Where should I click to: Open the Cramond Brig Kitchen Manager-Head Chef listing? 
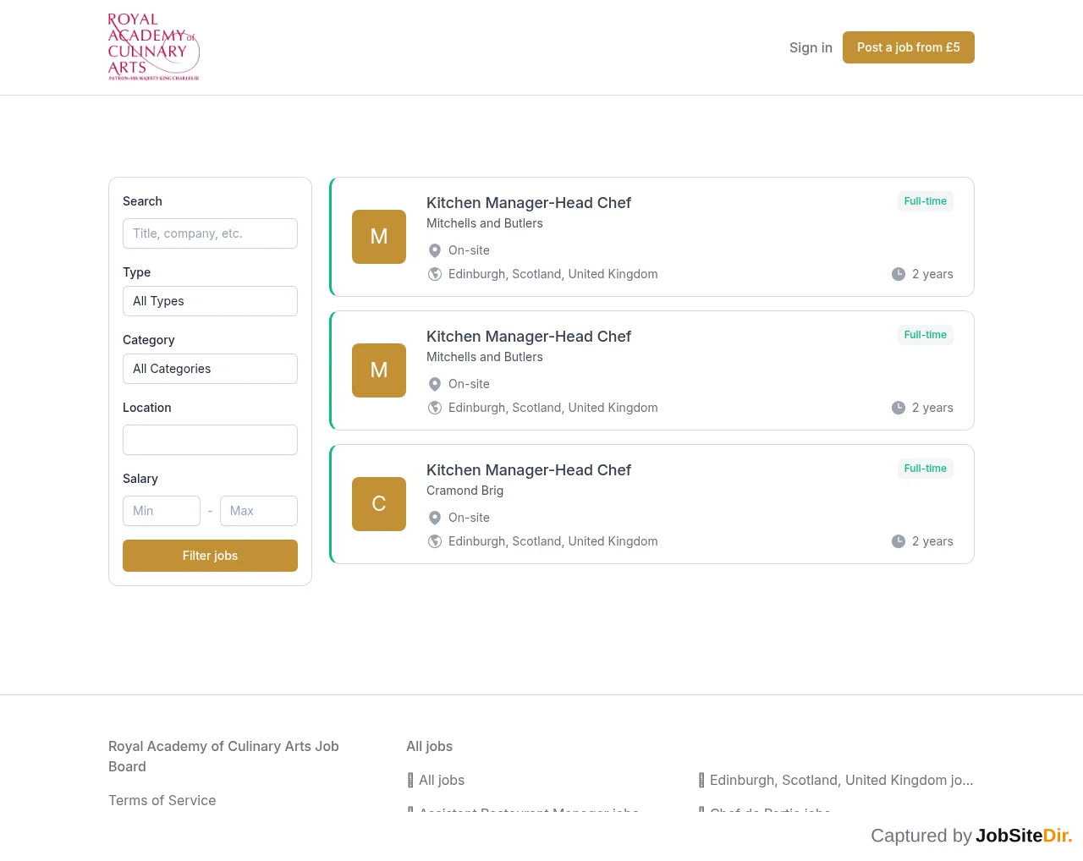click(529, 470)
